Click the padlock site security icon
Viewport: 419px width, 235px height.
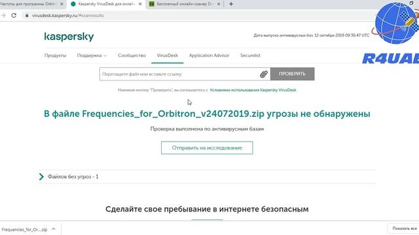(27, 16)
